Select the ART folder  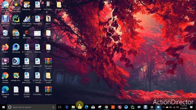tap(48, 48)
